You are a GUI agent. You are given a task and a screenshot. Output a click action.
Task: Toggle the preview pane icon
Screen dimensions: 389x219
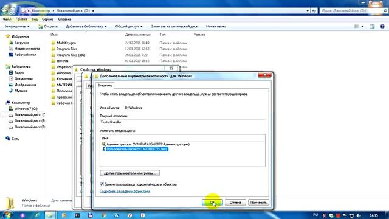[372, 26]
